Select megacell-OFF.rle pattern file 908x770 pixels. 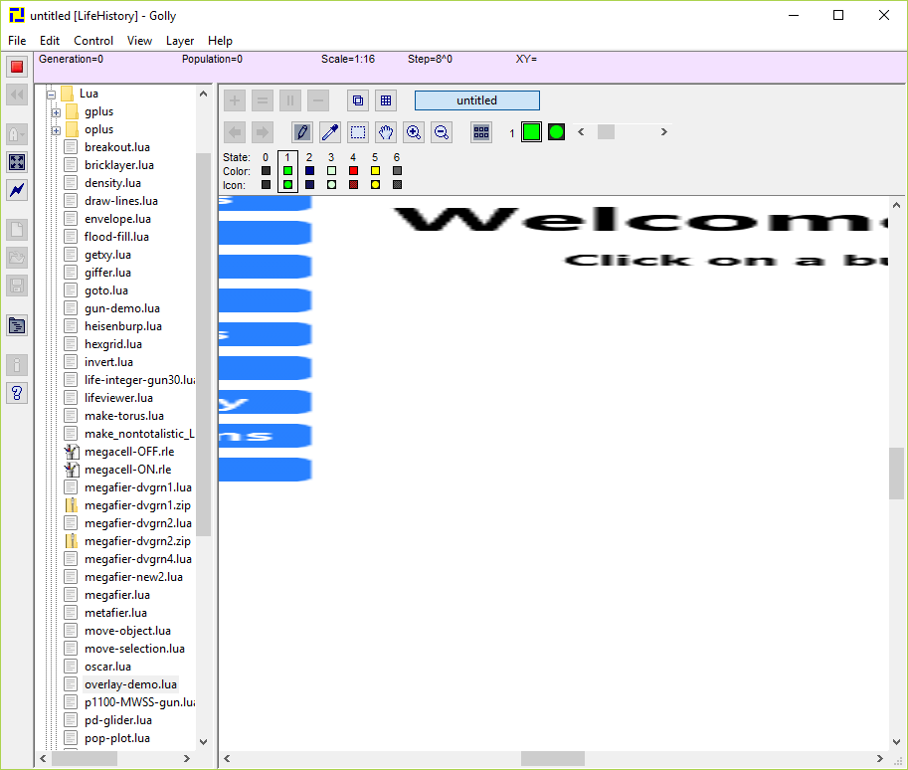pos(129,452)
